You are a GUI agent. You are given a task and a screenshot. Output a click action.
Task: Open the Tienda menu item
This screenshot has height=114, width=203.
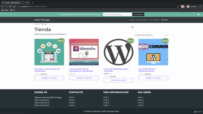click(164, 20)
